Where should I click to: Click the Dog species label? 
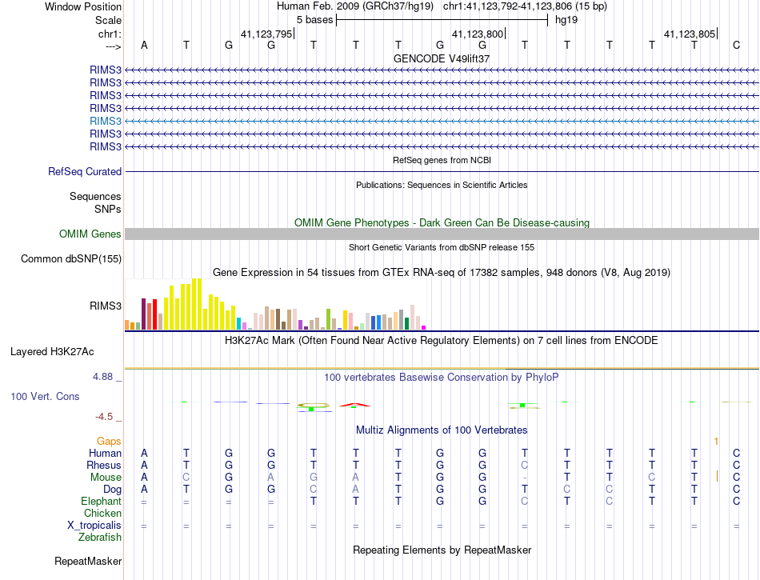pos(112,490)
